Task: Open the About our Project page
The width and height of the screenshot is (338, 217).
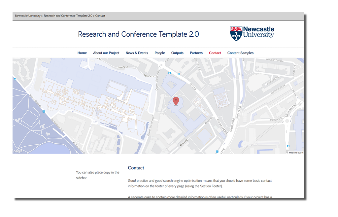Action: click(x=106, y=53)
